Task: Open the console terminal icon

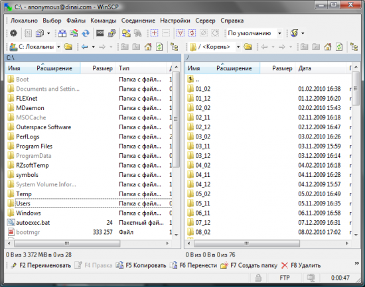Action: pyautogui.click(x=100, y=33)
